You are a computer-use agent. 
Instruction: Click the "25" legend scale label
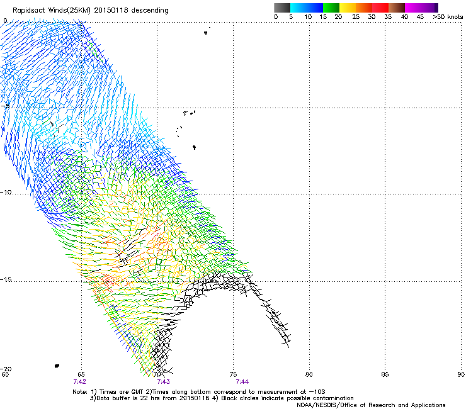[x=356, y=17]
